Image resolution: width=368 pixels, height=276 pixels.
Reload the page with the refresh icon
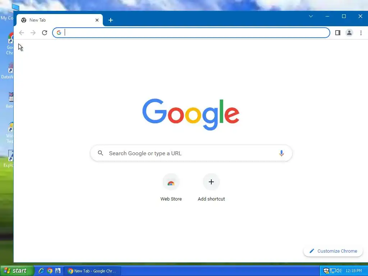(x=45, y=33)
